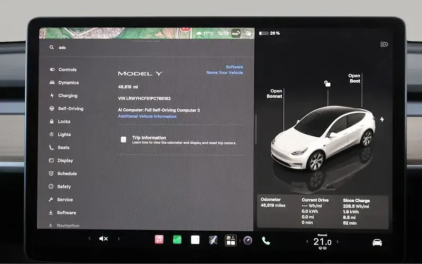Open the Trip Information manual entry
422x264 pixels.
pos(180,139)
